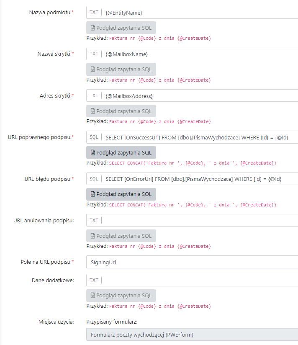Screen dimensions: 298x345
Task: Select the Formularz poczty wychodzącej (PWE-form) entry
Action: pos(192,335)
